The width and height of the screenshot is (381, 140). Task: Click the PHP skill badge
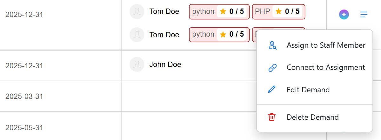278,12
